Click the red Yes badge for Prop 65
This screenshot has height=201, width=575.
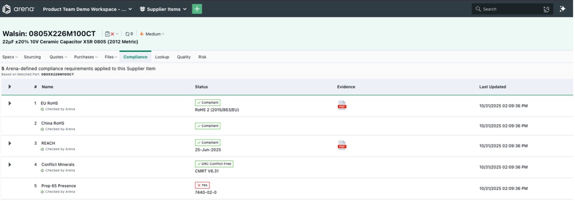tap(202, 185)
